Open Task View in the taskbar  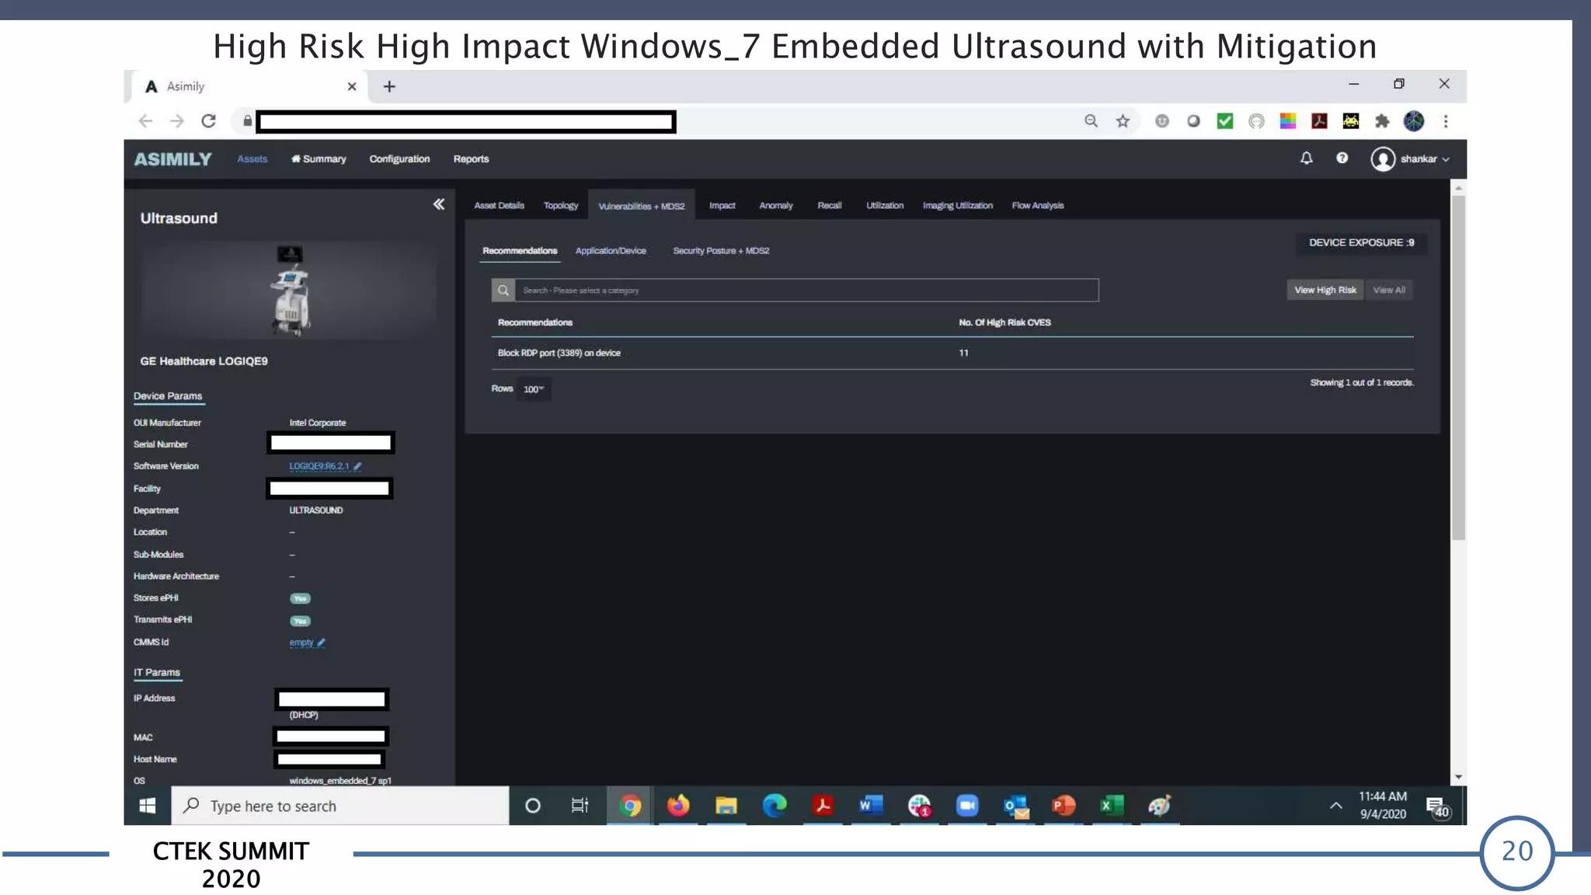(x=580, y=806)
